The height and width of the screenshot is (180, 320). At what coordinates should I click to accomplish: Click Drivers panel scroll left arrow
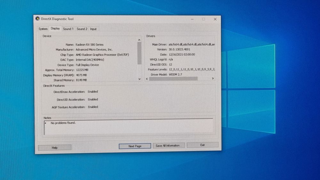click(147, 79)
